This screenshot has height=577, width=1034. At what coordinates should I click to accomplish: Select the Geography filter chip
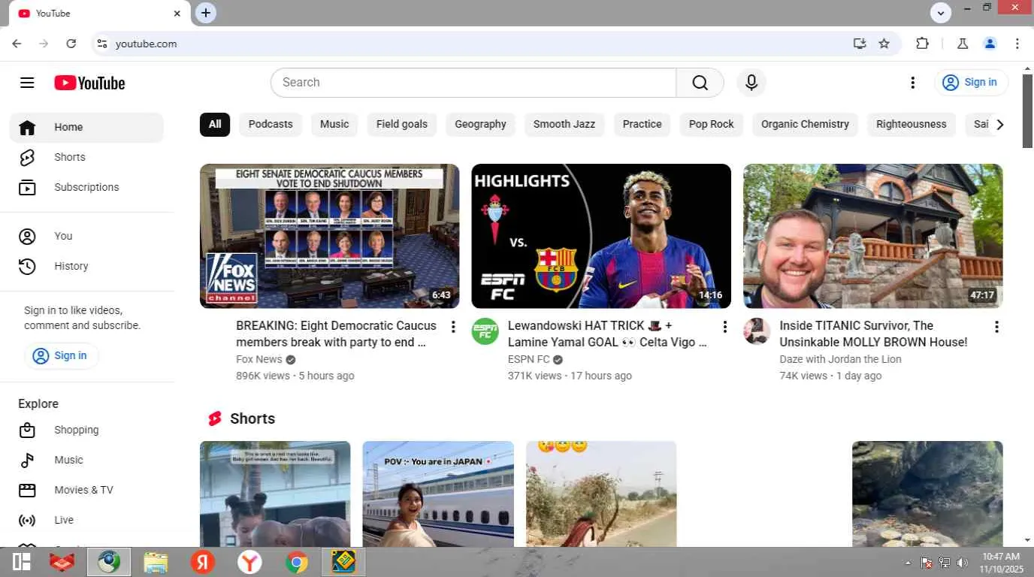tap(480, 125)
